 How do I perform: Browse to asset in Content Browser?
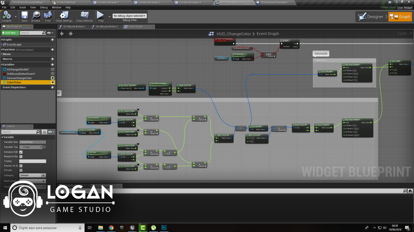[36, 16]
